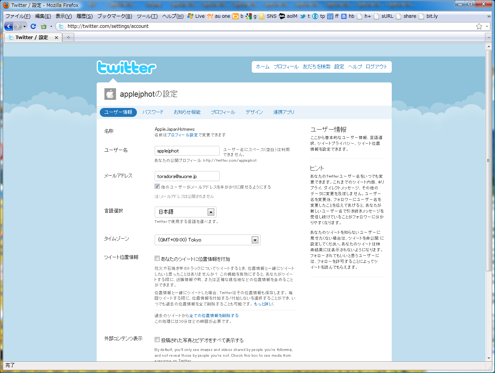
Task: Check 'show all posted photos and videos'
Action: (157, 340)
